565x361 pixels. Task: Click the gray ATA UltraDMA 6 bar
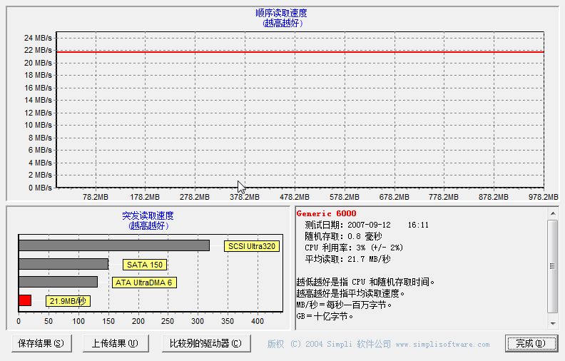(58, 282)
